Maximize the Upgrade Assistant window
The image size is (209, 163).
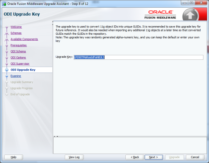[x=192, y=3]
